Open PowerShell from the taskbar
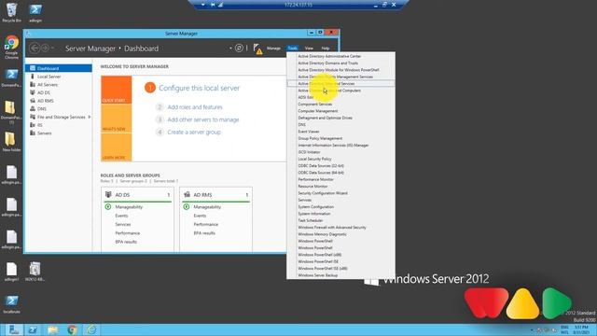This screenshot has width=597, height=336. pos(34,329)
